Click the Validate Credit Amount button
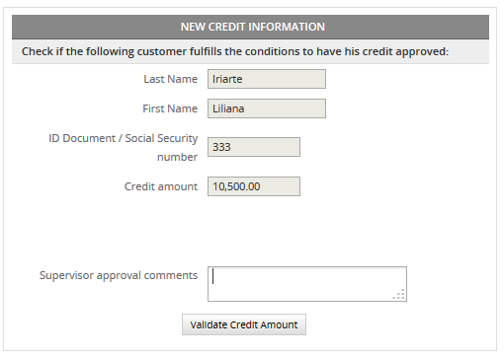The width and height of the screenshot is (504, 358). pyautogui.click(x=244, y=324)
